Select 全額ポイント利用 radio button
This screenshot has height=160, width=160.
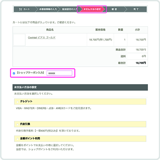click(x=18, y=139)
